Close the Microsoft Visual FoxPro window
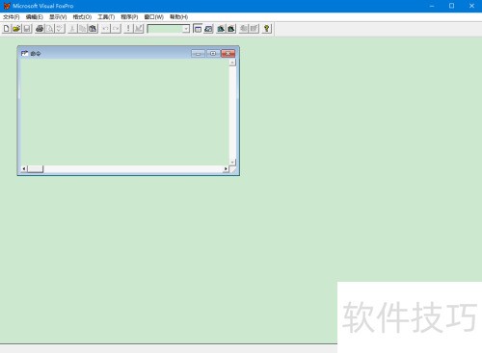482x353 pixels. pyautogui.click(x=471, y=6)
